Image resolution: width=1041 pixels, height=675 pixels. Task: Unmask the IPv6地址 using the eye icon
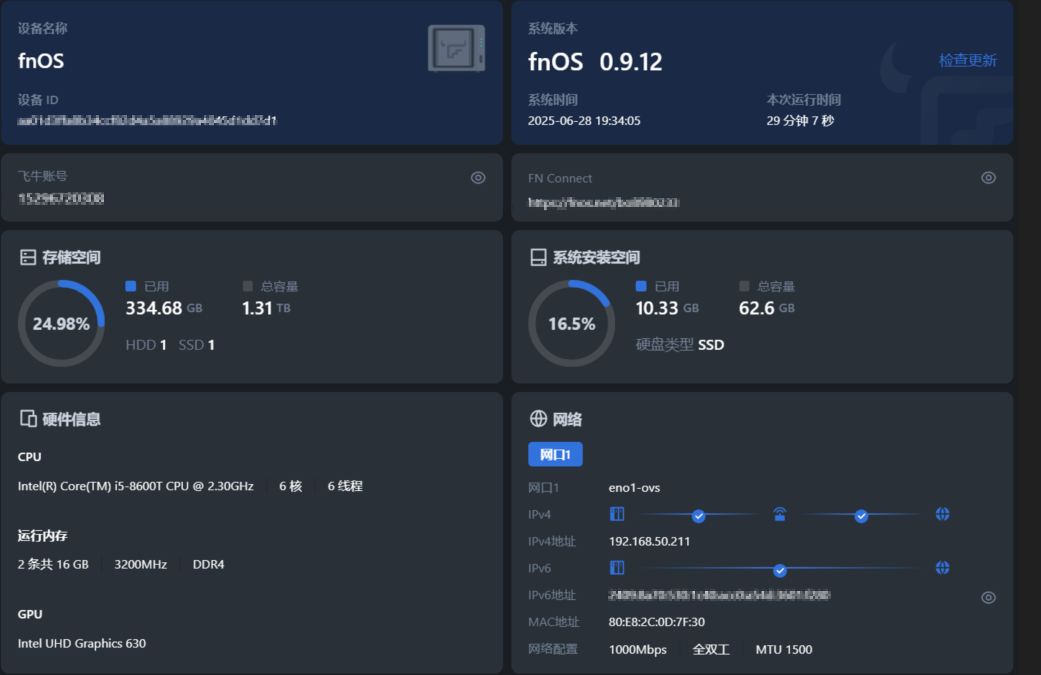[x=988, y=597]
